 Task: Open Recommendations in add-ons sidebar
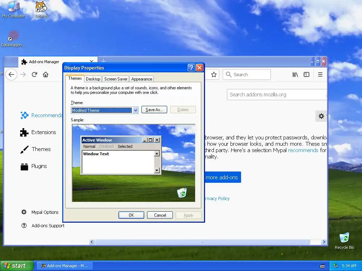(x=41, y=115)
